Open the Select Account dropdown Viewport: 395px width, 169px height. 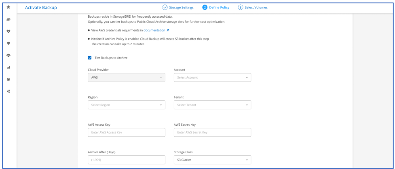212,77
